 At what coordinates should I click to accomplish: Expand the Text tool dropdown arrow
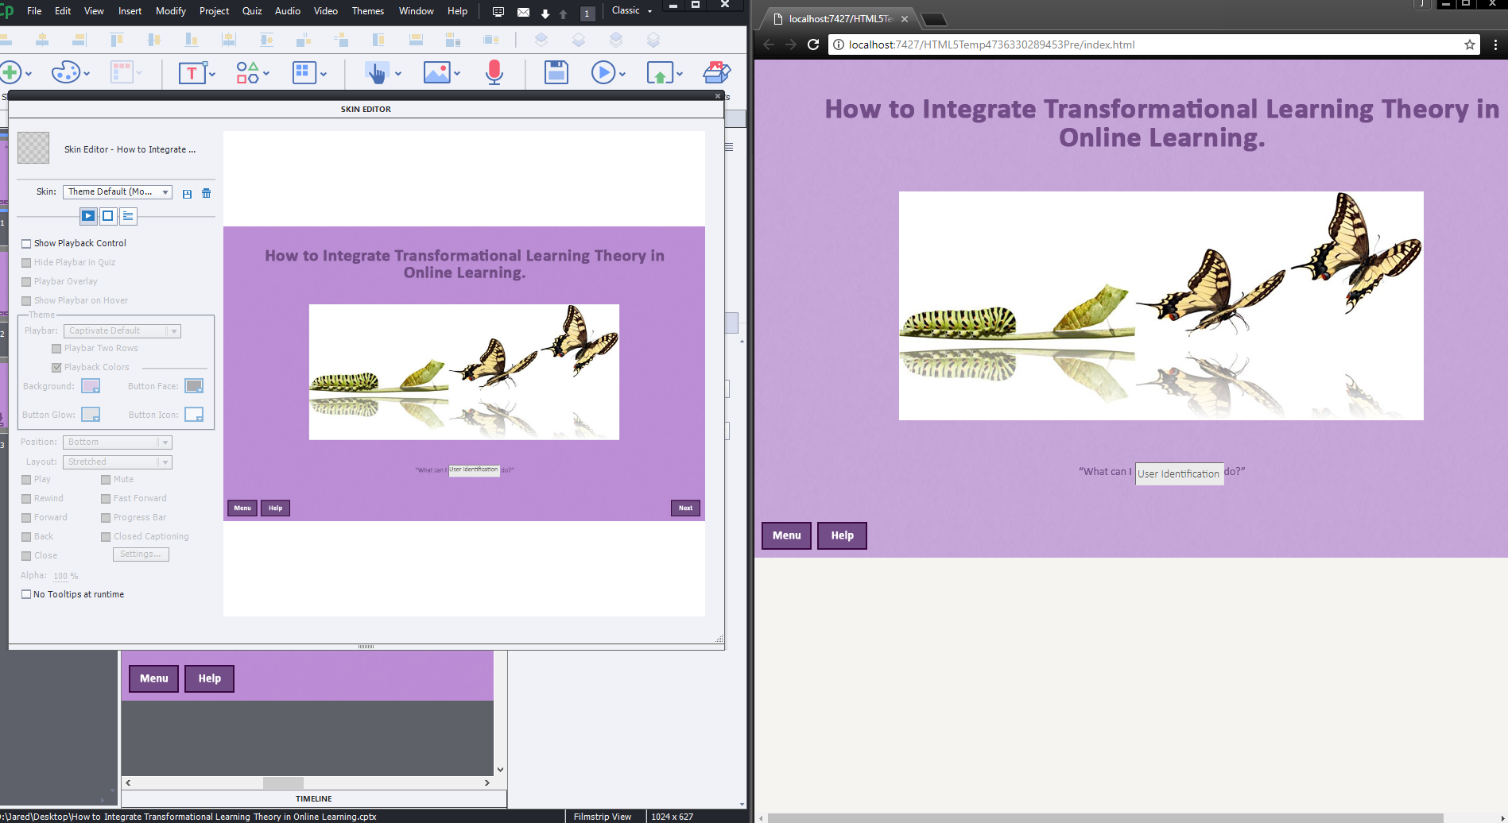click(212, 74)
